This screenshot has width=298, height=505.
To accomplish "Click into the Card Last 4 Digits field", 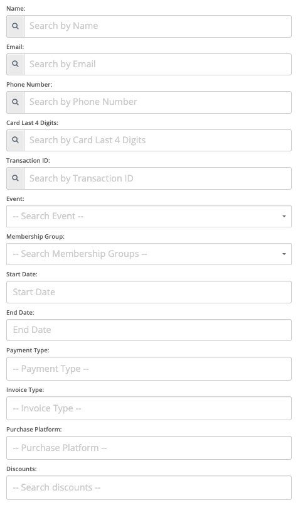I will pos(157,140).
